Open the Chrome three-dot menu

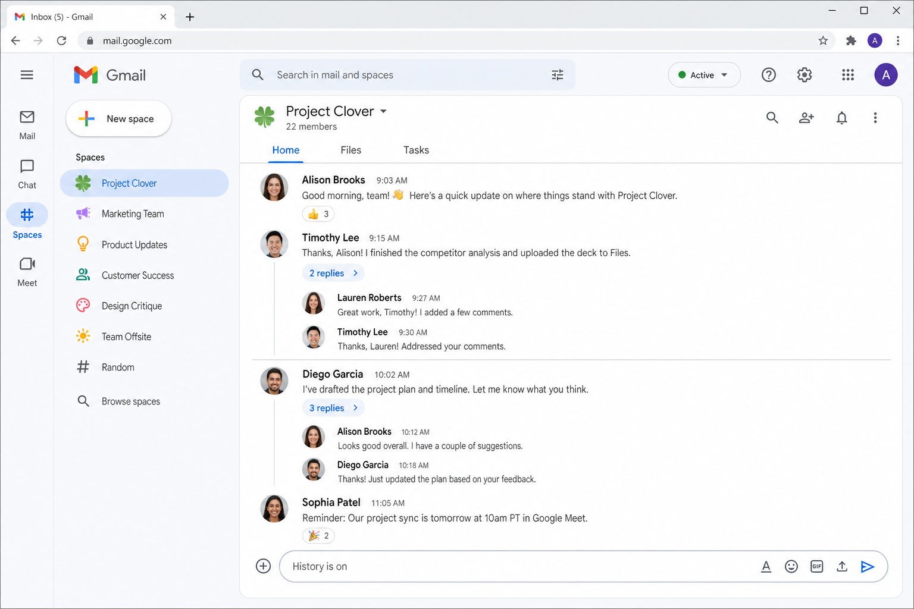point(898,40)
